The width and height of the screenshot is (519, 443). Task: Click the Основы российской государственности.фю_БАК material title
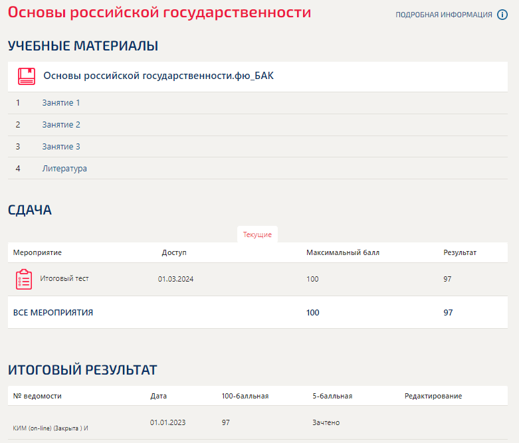click(x=158, y=76)
